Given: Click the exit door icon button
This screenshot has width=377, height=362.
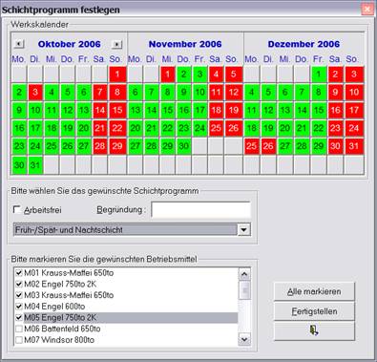Looking at the screenshot, I should (314, 330).
